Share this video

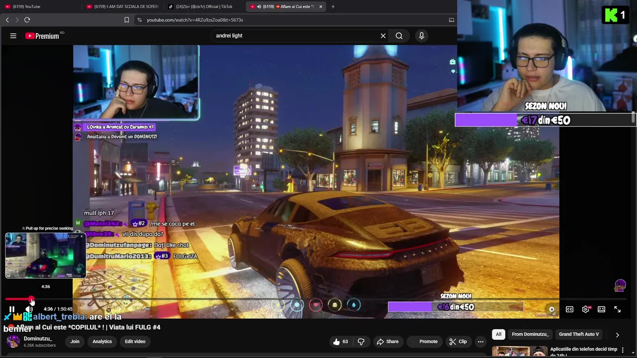click(x=388, y=342)
